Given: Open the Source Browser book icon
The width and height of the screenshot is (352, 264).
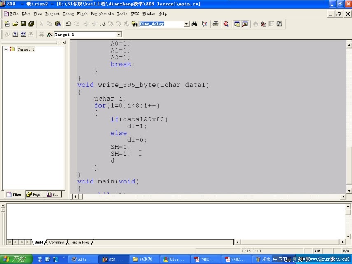Looking at the screenshot, I should click(205, 24).
